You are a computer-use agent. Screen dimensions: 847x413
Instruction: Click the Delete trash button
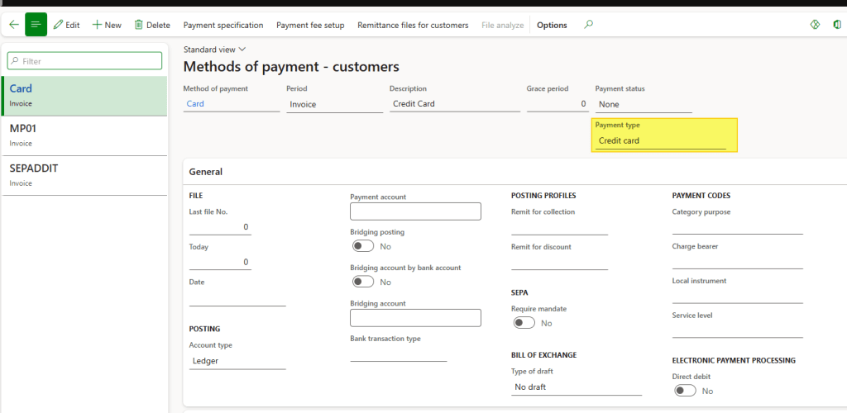coord(152,25)
